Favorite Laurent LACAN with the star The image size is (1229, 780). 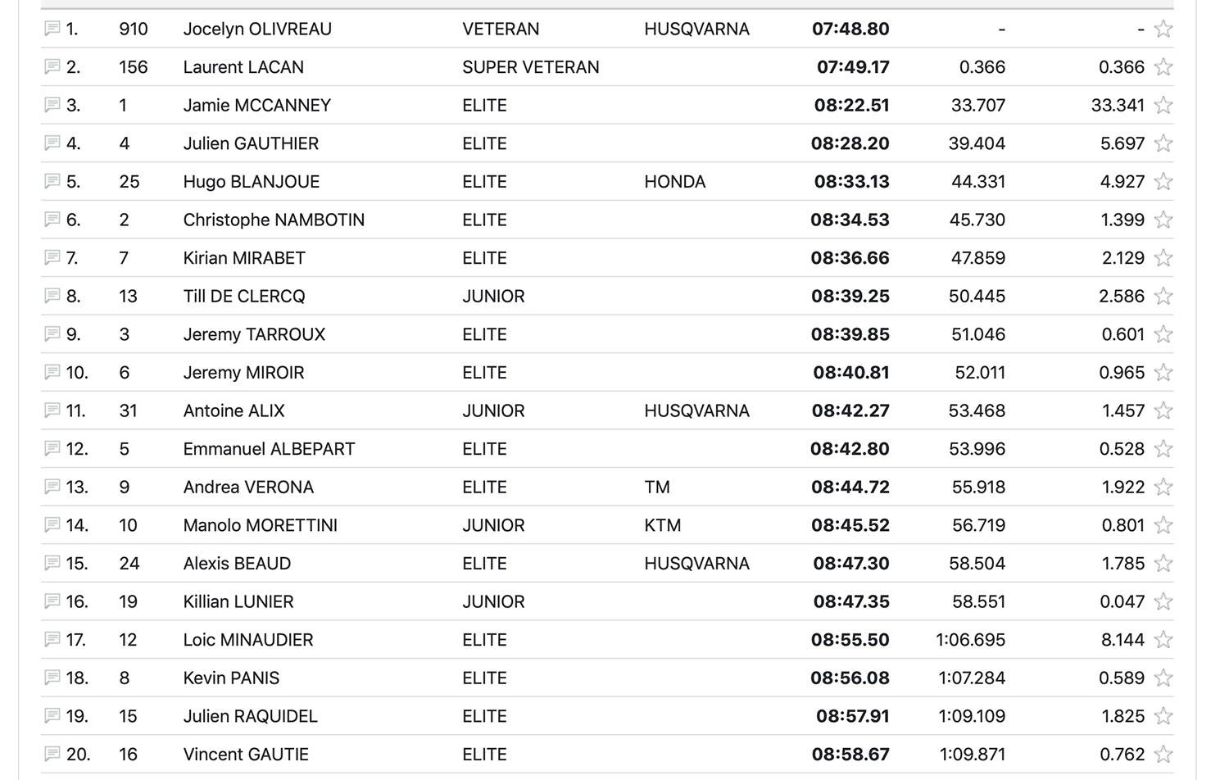[1163, 67]
